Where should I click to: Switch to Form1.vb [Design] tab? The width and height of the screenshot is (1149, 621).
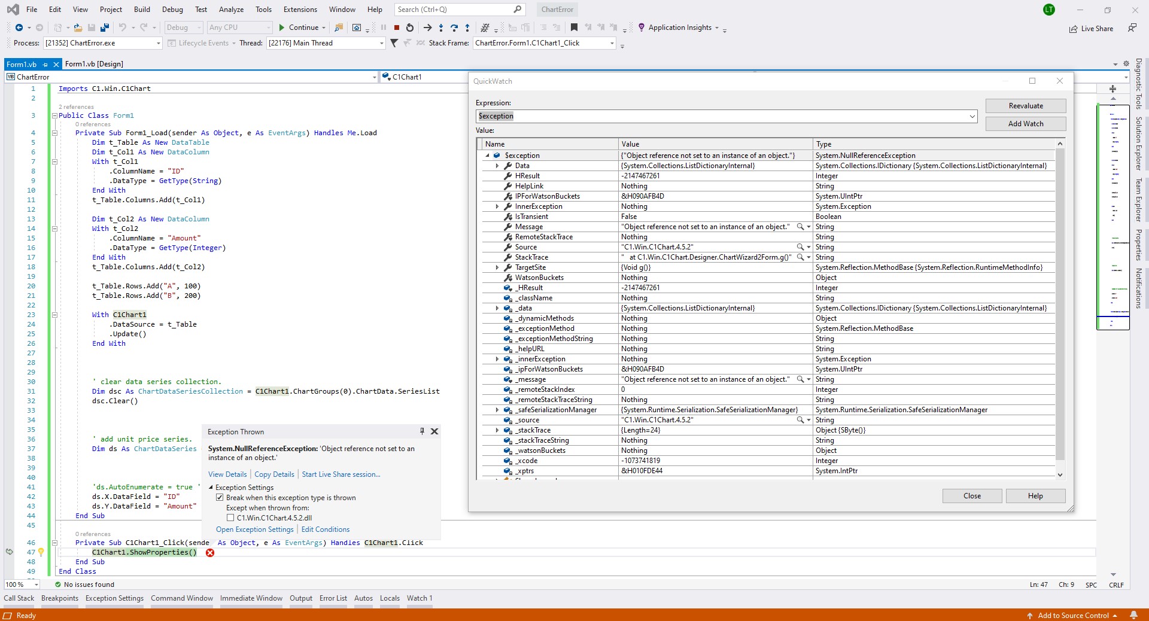94,64
